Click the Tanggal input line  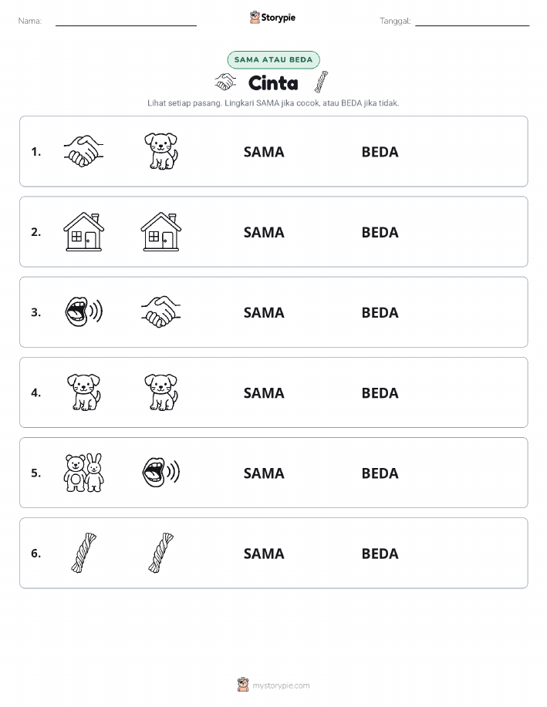472,22
